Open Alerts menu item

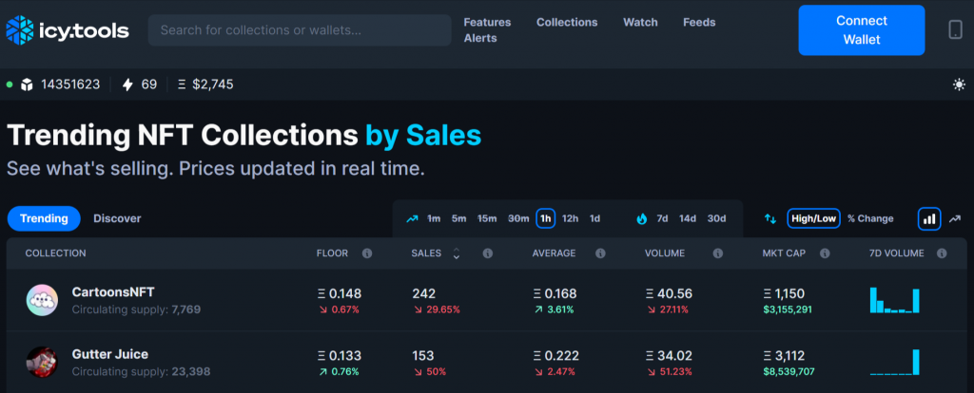(480, 38)
